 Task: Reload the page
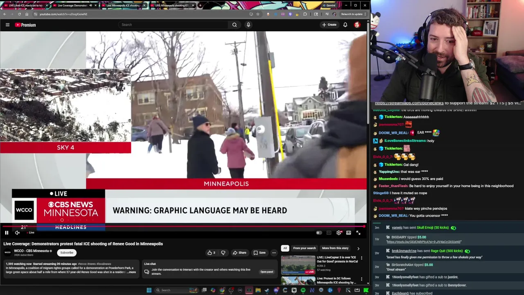19,14
